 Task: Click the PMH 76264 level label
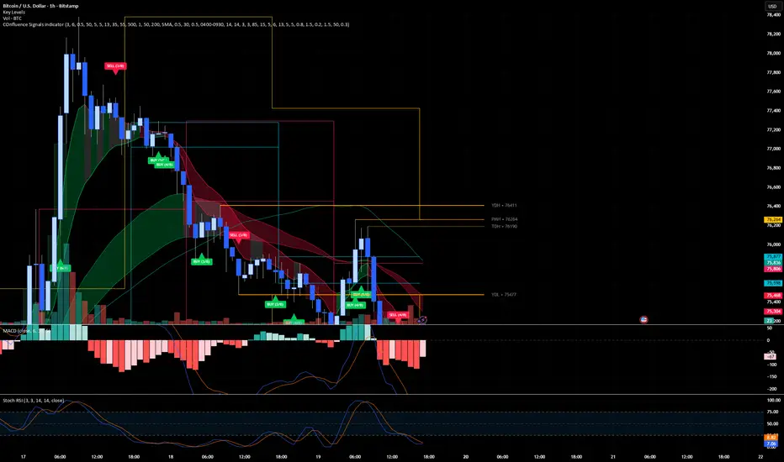(504, 219)
